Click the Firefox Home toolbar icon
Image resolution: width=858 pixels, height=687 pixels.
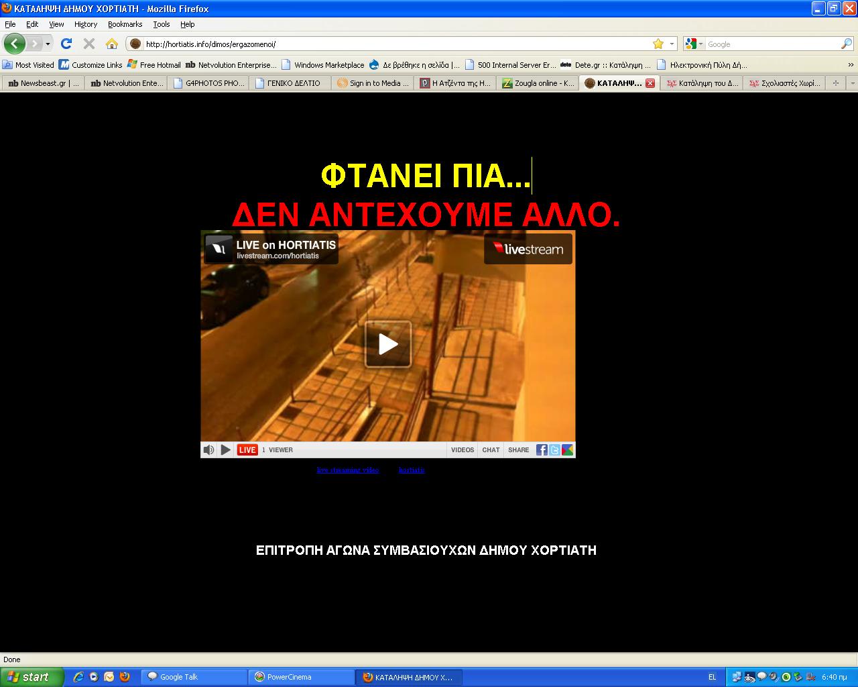click(x=112, y=44)
